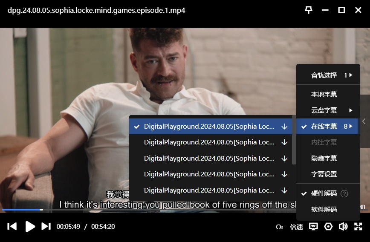This screenshot has height=242, width=370.
Task: Open the side panel chevron at right edge
Action: click(364, 121)
